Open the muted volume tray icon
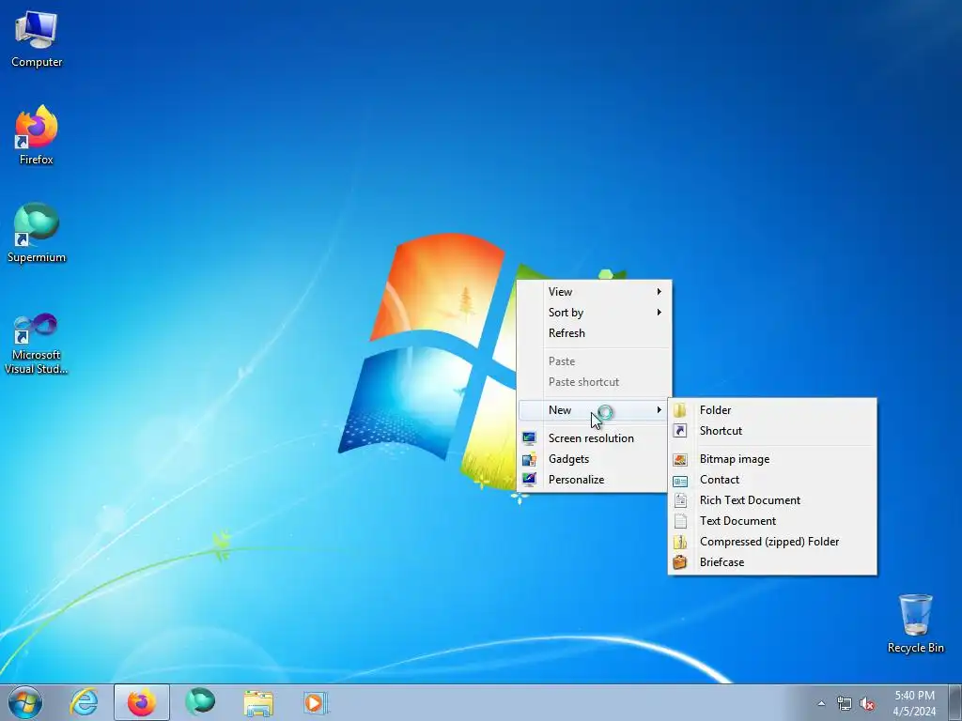 click(867, 704)
